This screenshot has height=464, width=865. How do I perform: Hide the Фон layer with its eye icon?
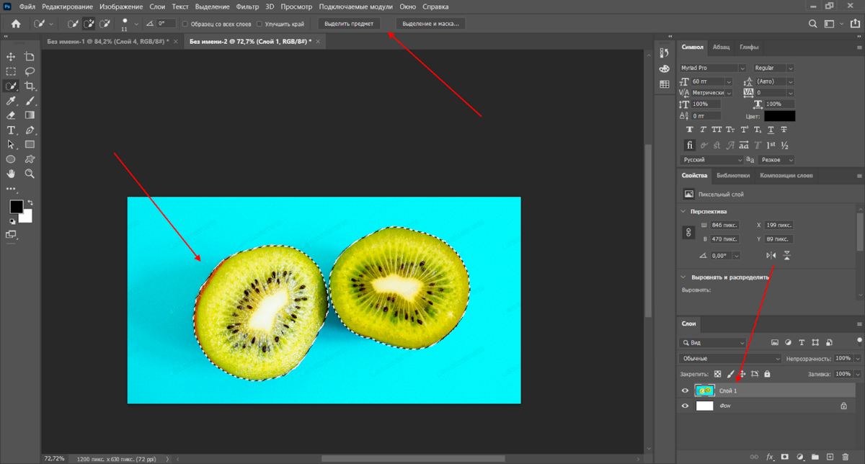tap(686, 406)
